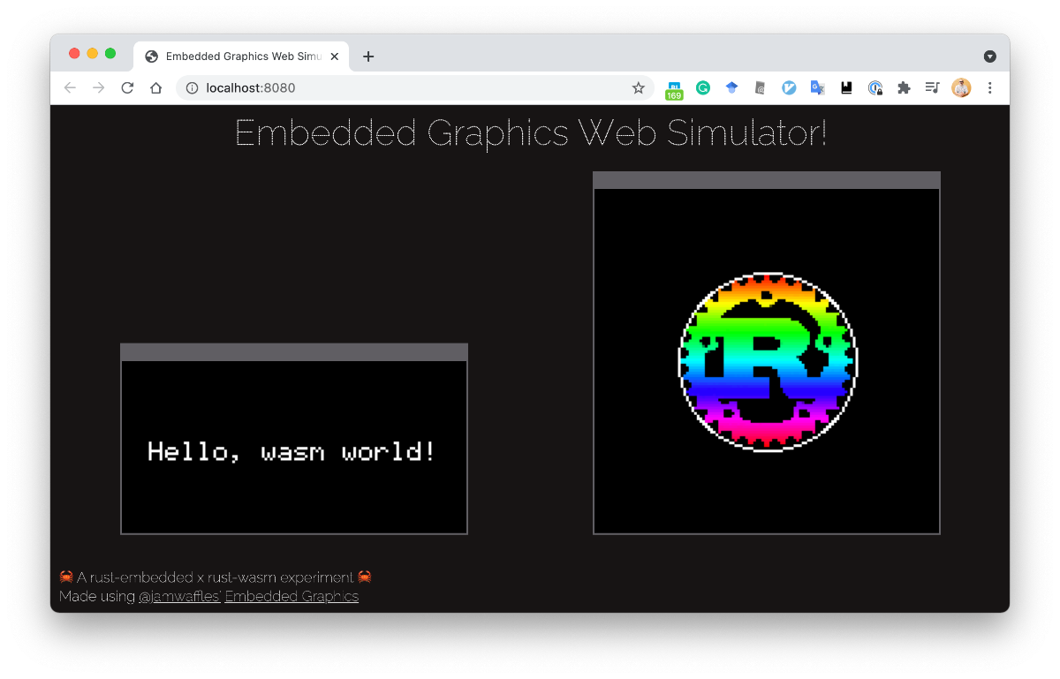Open the black bookmark extension

click(846, 88)
